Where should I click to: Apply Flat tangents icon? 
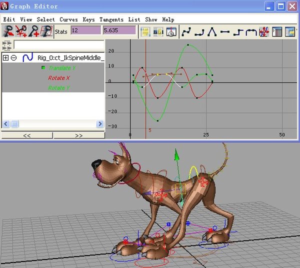pyautogui.click(x=225, y=32)
